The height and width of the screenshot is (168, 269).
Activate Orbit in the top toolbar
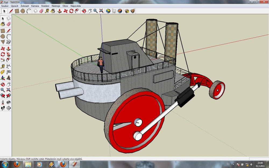tap(84, 11)
